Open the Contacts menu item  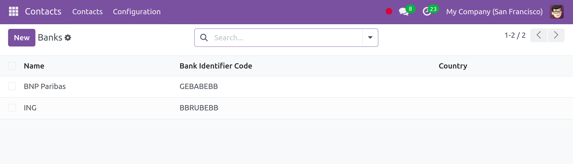coord(87,12)
